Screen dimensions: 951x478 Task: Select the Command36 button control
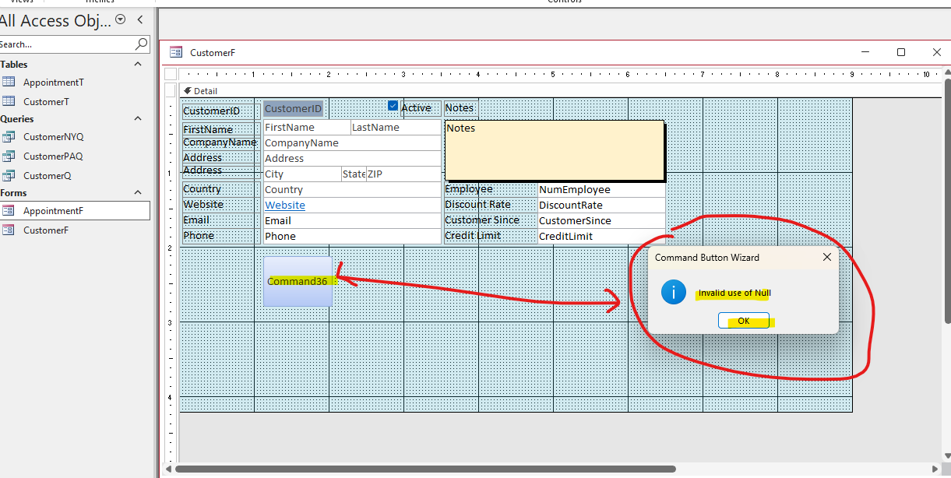pyautogui.click(x=298, y=281)
